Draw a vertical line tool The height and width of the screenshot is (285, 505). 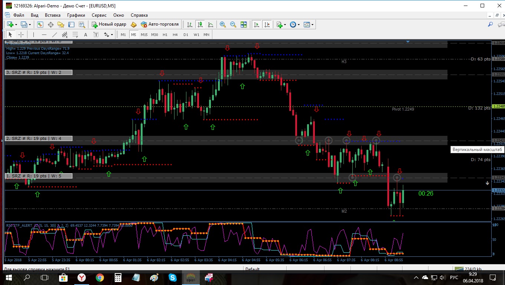33,35
